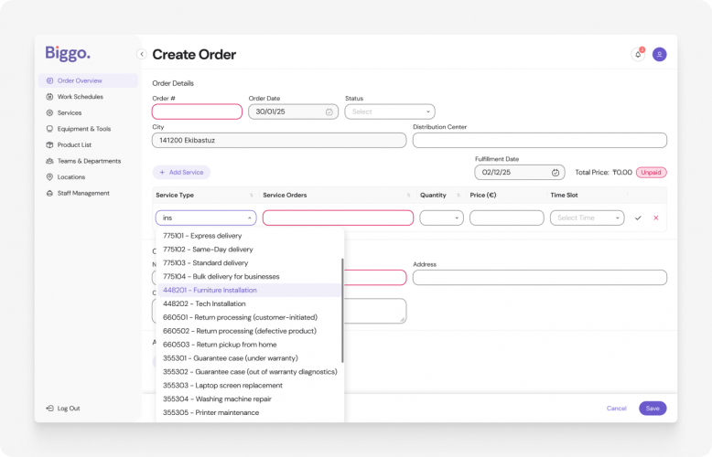Image resolution: width=712 pixels, height=457 pixels.
Task: Open the Status dropdown
Action: pos(390,112)
